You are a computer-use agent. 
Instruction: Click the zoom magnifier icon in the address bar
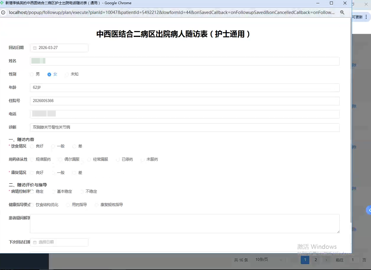coord(342,12)
